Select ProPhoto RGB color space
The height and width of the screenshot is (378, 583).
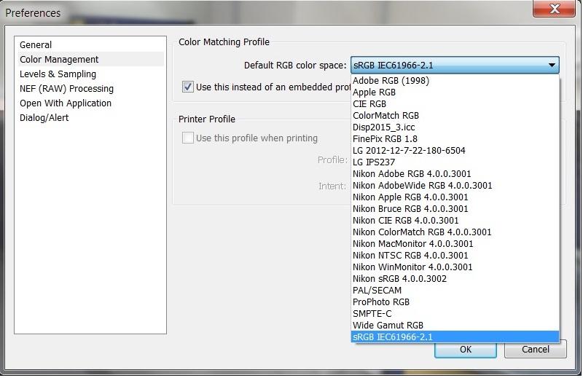pos(455,302)
